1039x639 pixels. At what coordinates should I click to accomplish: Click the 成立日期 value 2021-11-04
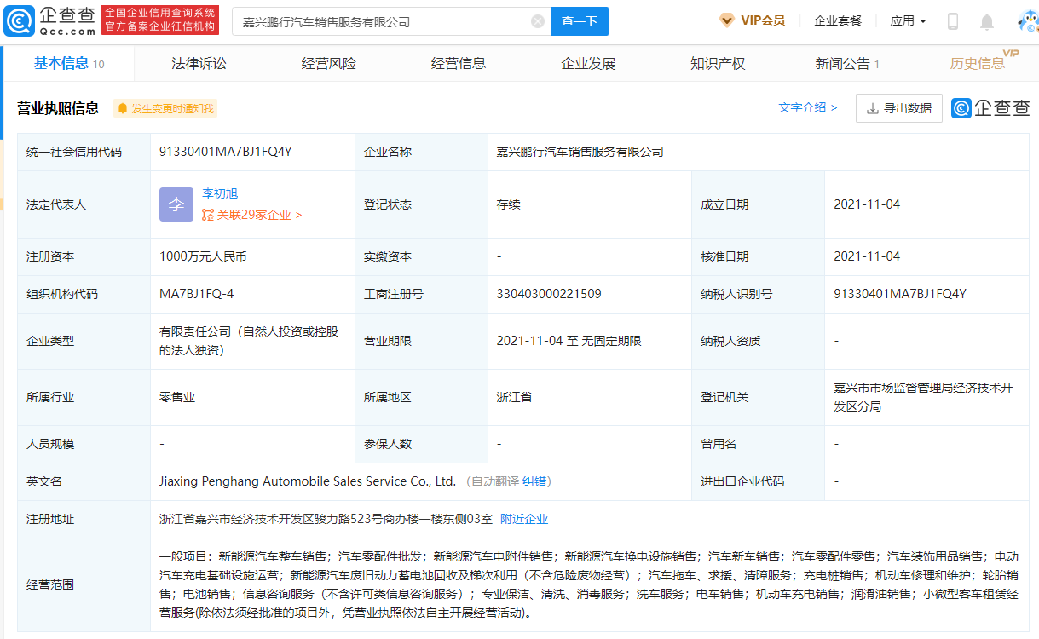[x=867, y=204]
